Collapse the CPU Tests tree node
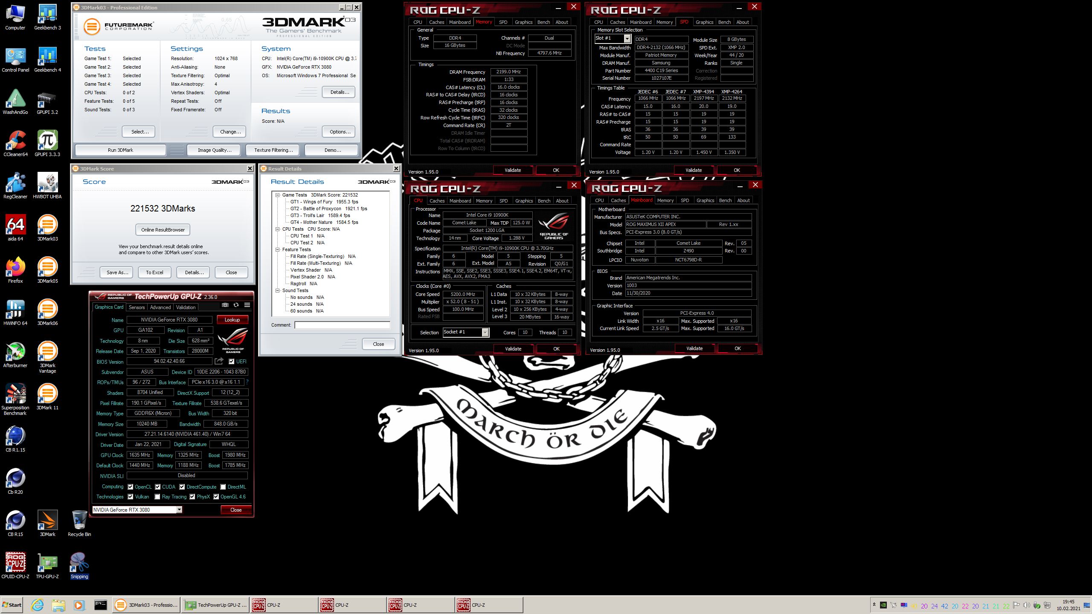The width and height of the screenshot is (1092, 614). [277, 229]
